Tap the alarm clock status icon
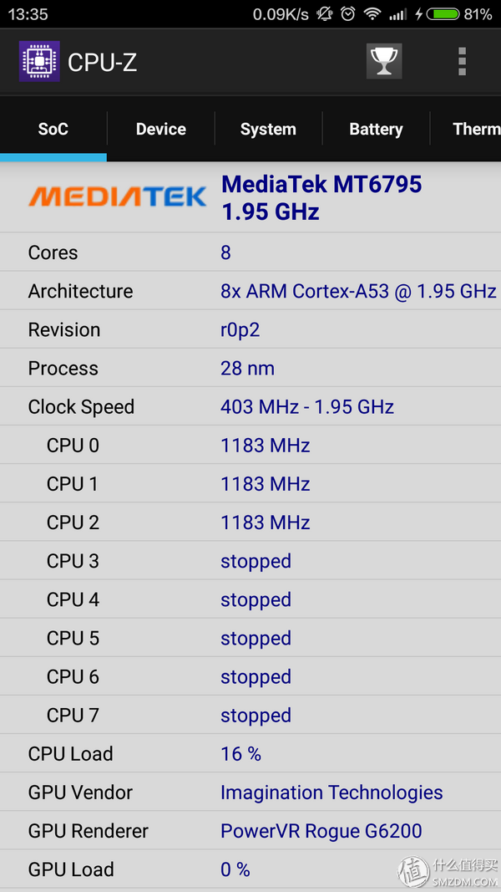The width and height of the screenshot is (501, 892). pos(348,14)
